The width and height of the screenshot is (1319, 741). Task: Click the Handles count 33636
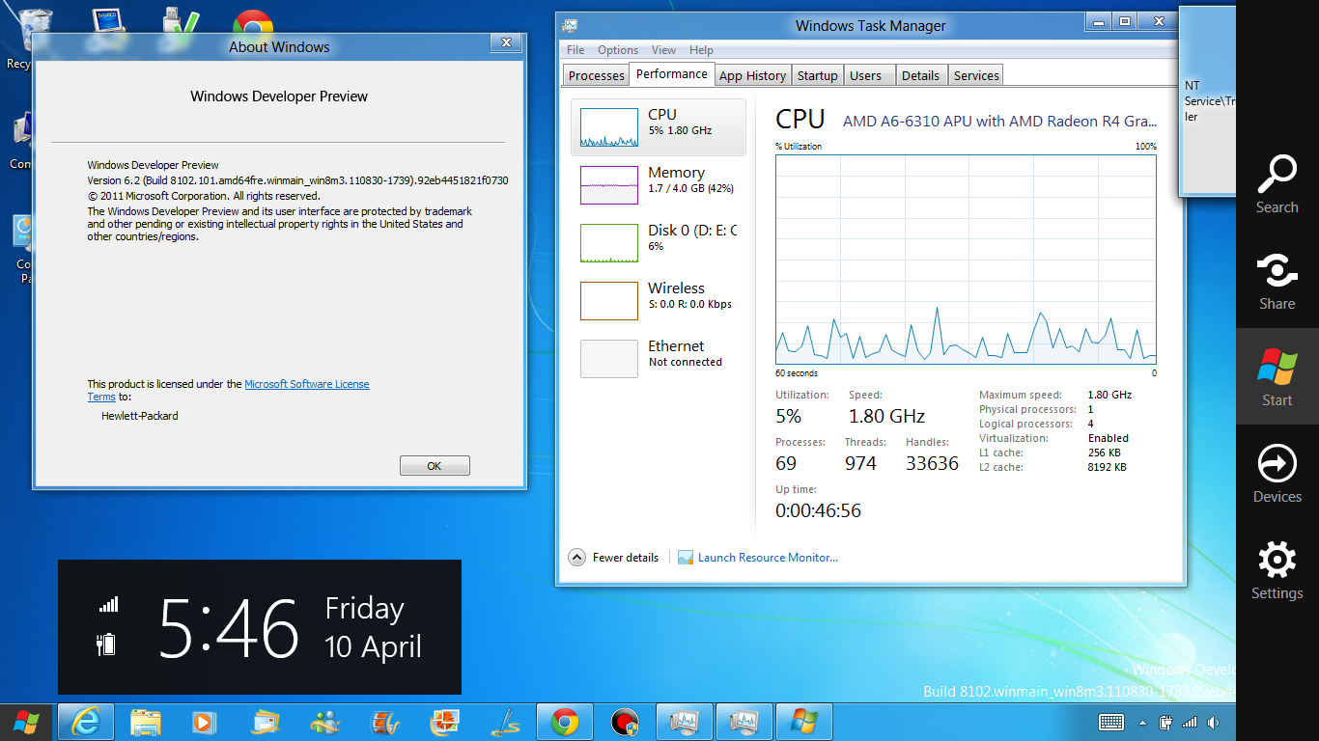(x=932, y=463)
